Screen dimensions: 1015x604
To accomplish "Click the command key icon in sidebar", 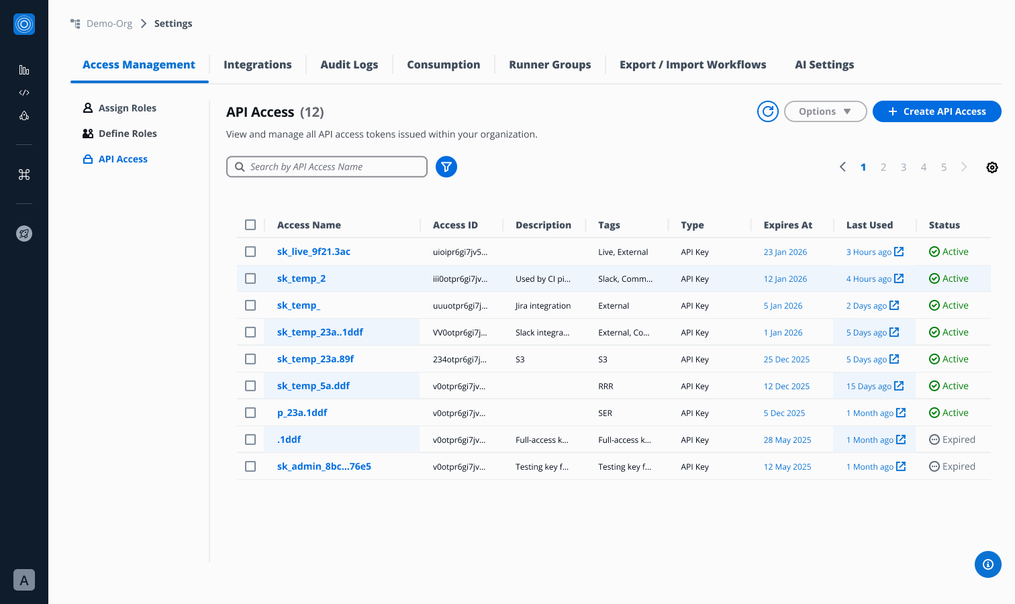I will [24, 174].
